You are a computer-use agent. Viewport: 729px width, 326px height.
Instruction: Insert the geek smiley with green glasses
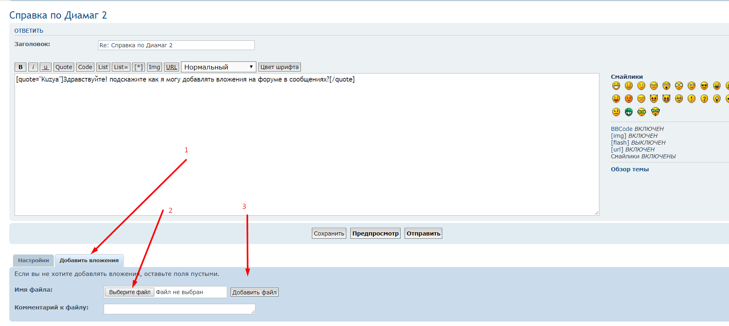pos(642,112)
